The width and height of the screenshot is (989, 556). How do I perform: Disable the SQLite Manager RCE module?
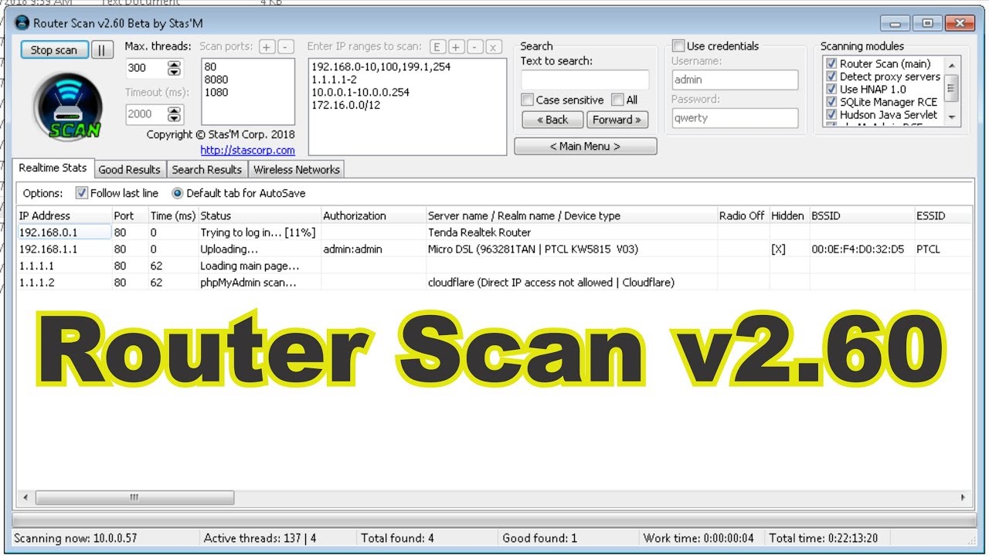coord(831,101)
